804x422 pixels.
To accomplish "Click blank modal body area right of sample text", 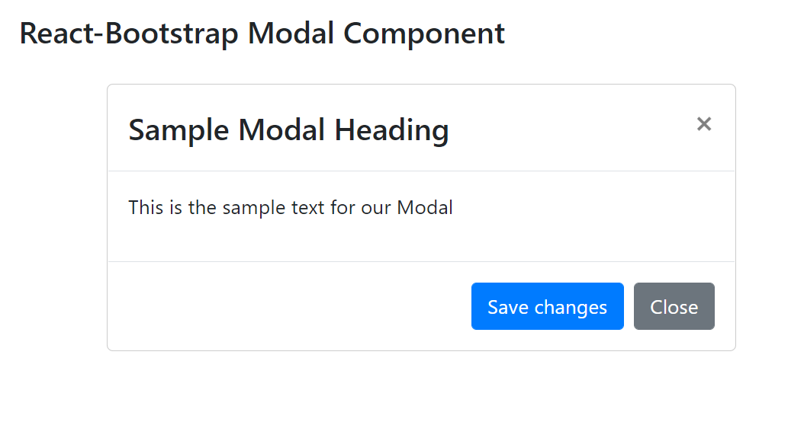I will (595, 213).
